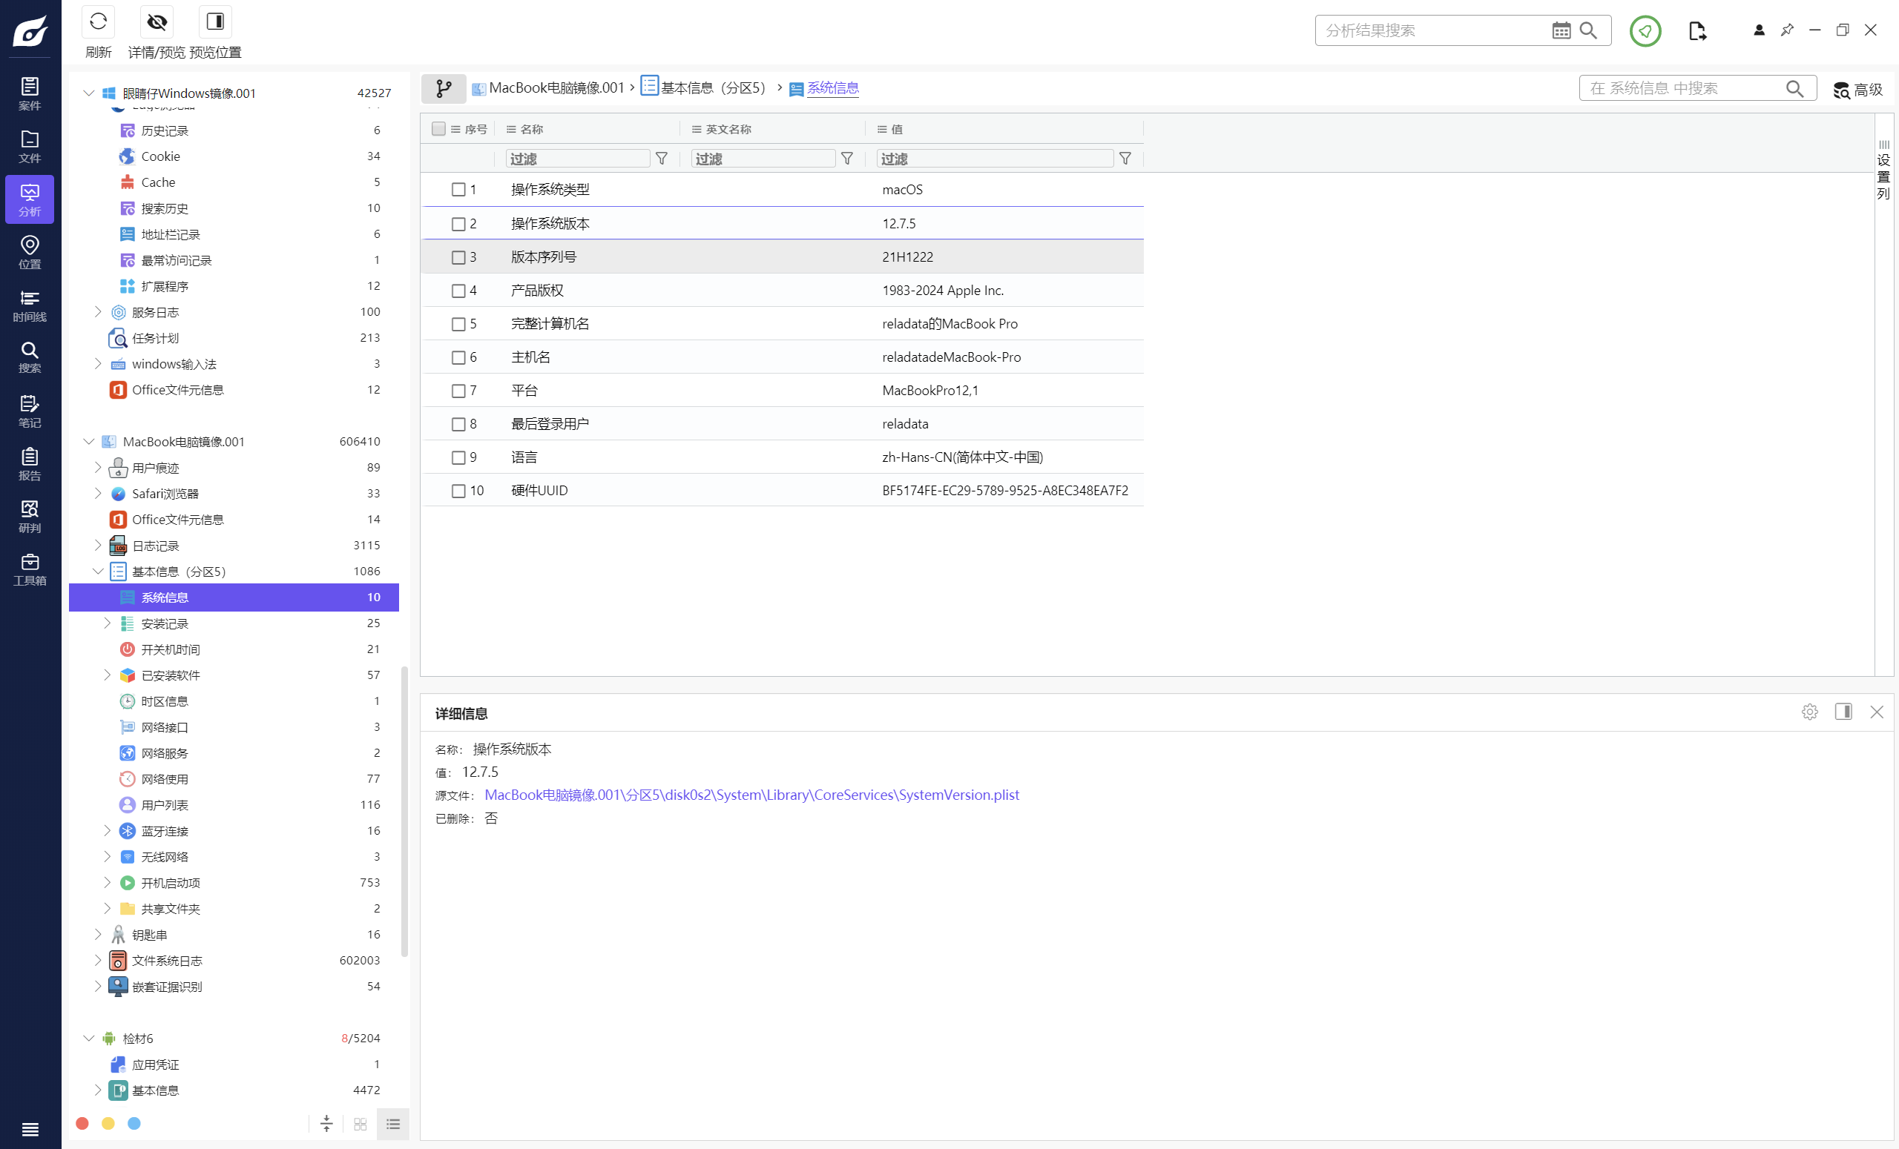Click the 英文名称 column header
This screenshot has height=1149, width=1899.
click(x=728, y=130)
